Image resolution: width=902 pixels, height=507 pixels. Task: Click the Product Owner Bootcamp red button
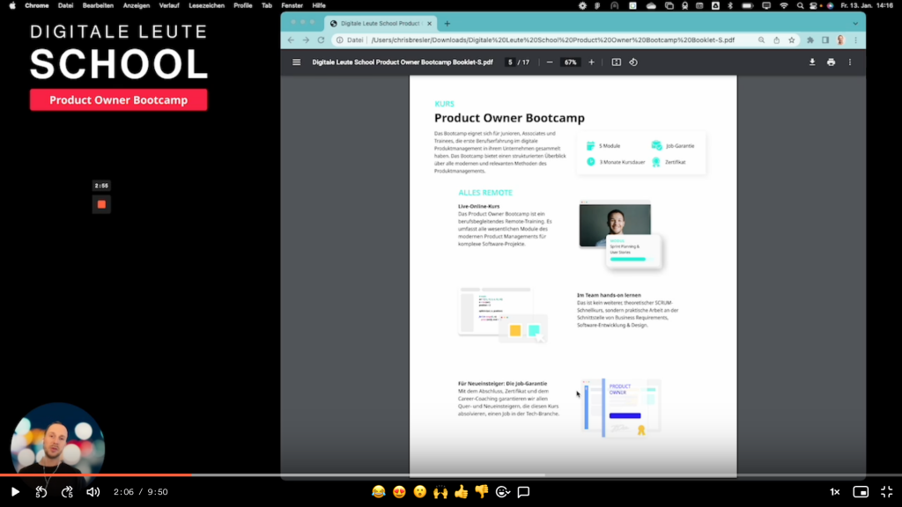pyautogui.click(x=119, y=100)
